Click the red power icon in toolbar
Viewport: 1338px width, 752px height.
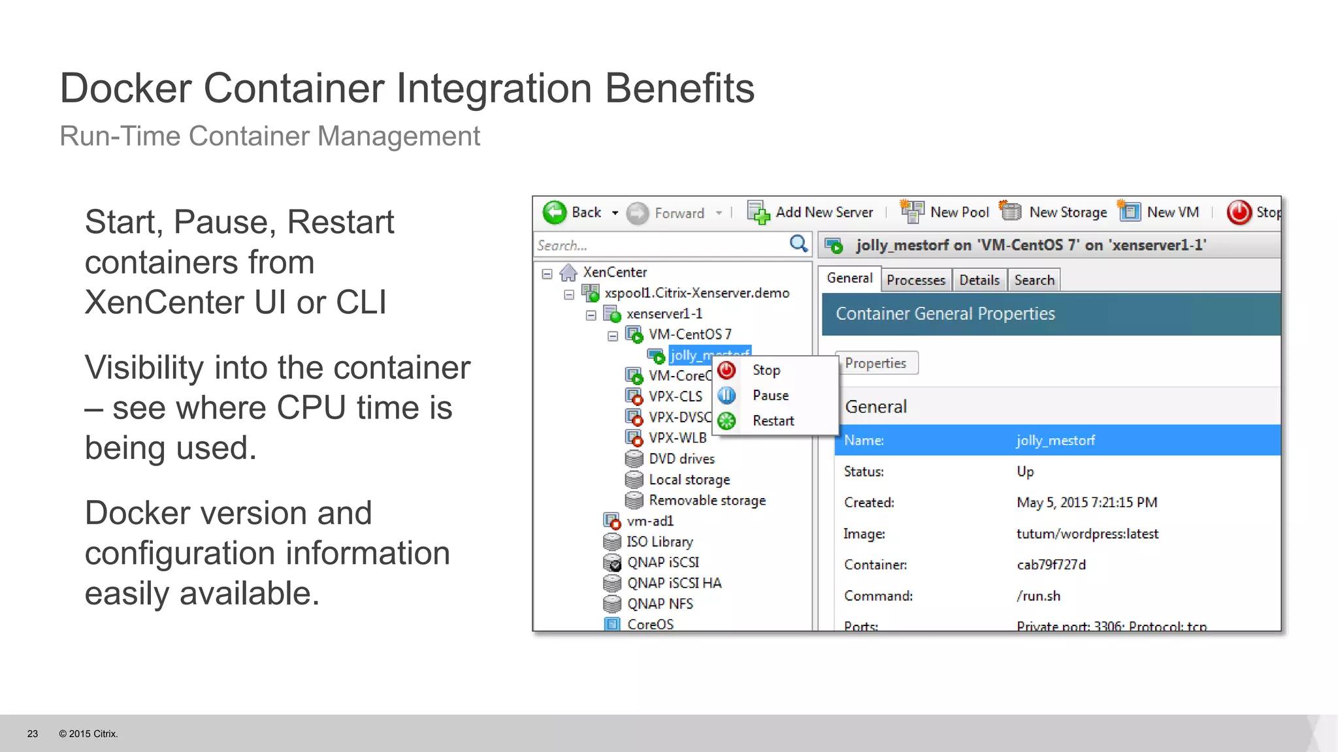tap(1239, 212)
